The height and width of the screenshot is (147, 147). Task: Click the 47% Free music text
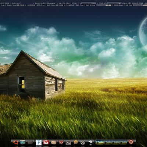point(41,5)
